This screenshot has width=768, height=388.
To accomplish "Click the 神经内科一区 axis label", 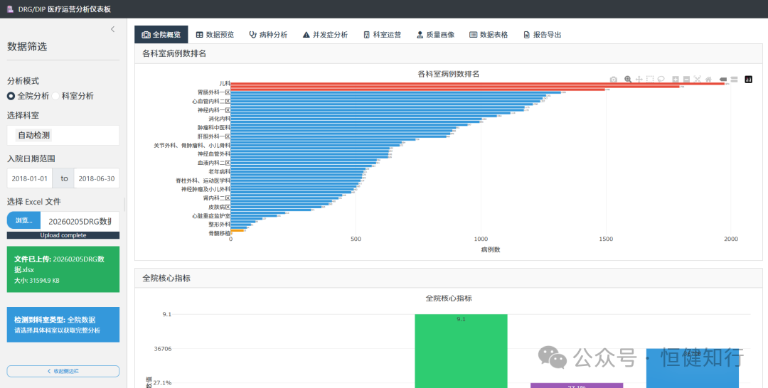I will pyautogui.click(x=213, y=110).
